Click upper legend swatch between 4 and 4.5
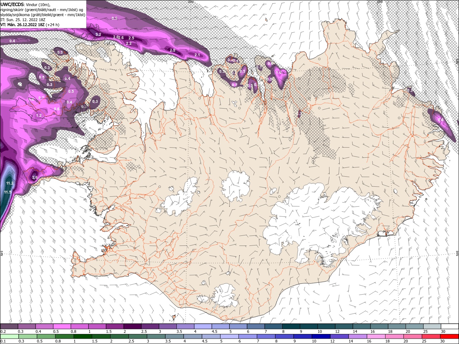 coord(203,326)
